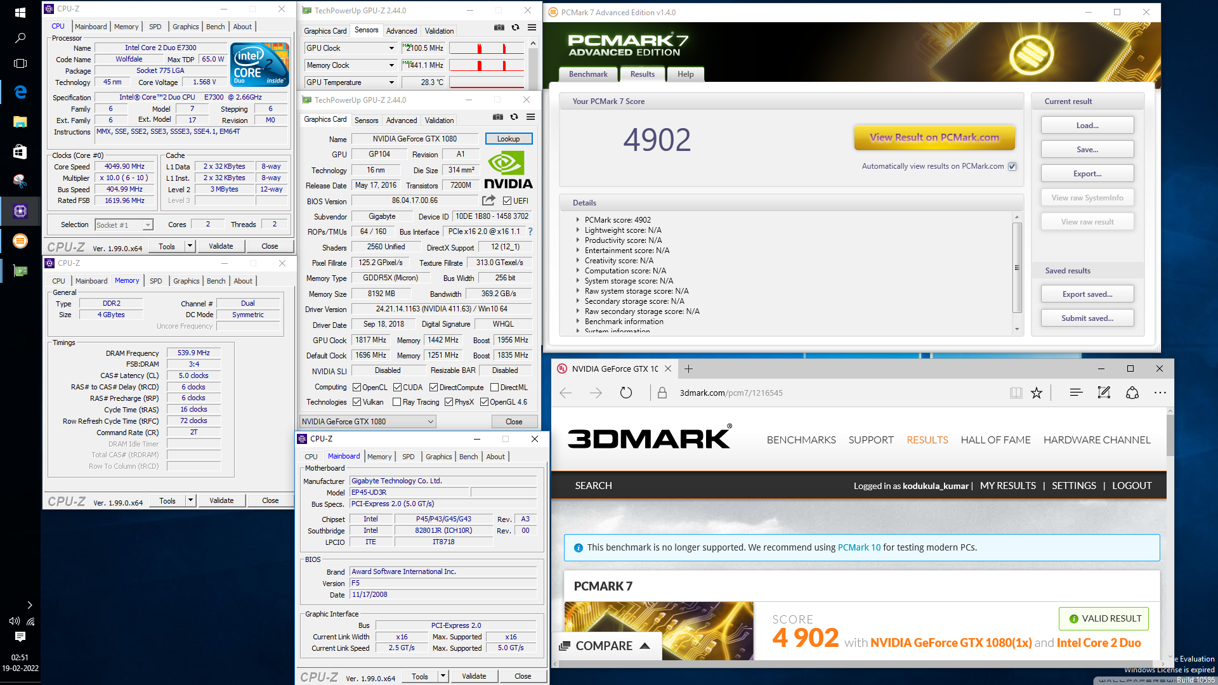Image resolution: width=1218 pixels, height=685 pixels.
Task: Reload the 3DMark page in Edge
Action: [626, 393]
